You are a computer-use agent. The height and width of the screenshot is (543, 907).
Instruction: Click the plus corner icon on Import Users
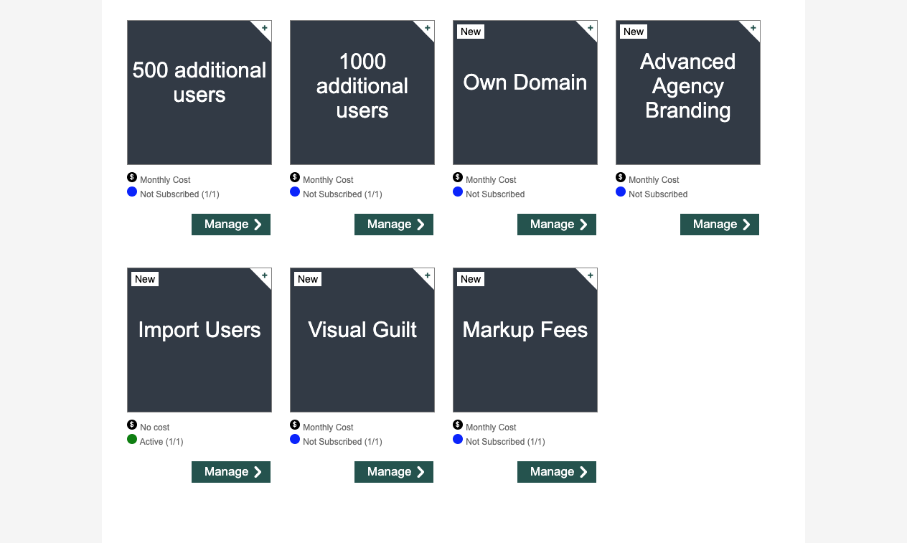[264, 275]
